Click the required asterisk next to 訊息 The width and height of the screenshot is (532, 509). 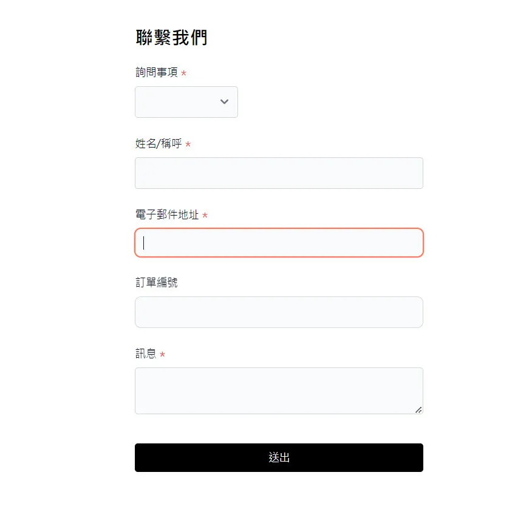point(163,355)
